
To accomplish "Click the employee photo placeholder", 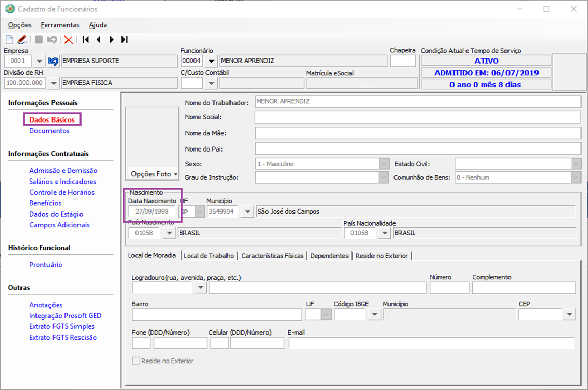I will tap(152, 138).
